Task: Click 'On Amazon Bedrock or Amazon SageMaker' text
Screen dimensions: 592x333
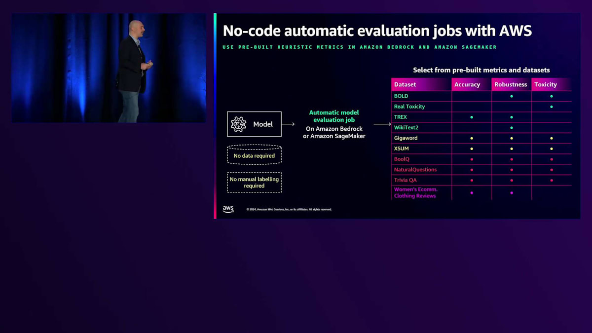Action: coord(334,132)
